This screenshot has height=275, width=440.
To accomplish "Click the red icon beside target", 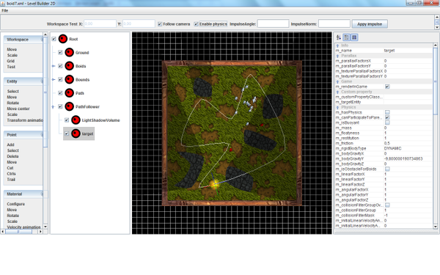I will pyautogui.click(x=76, y=133).
